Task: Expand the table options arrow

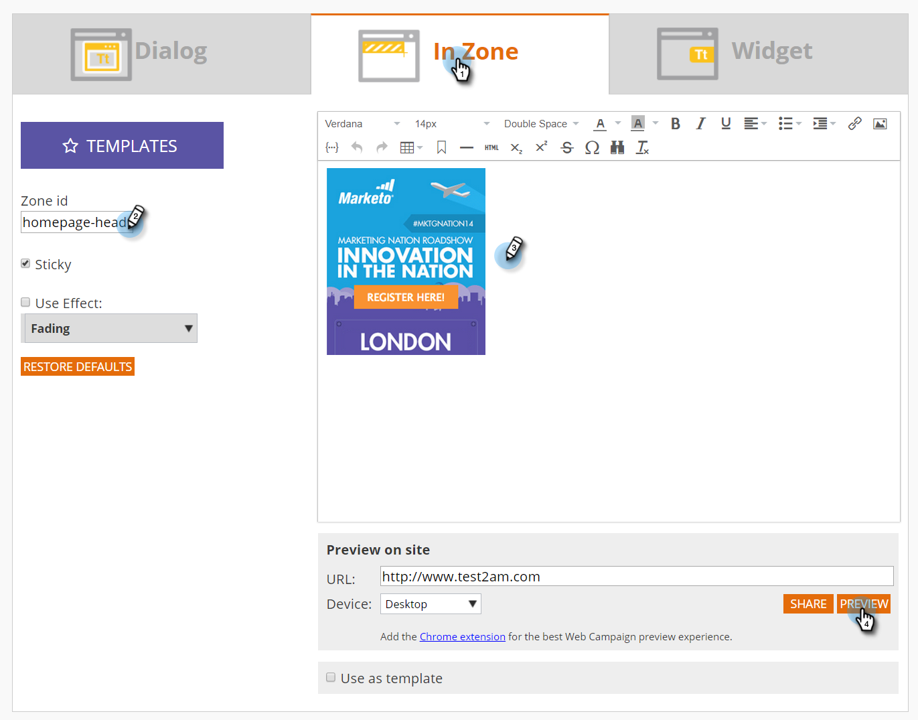Action: (x=420, y=148)
